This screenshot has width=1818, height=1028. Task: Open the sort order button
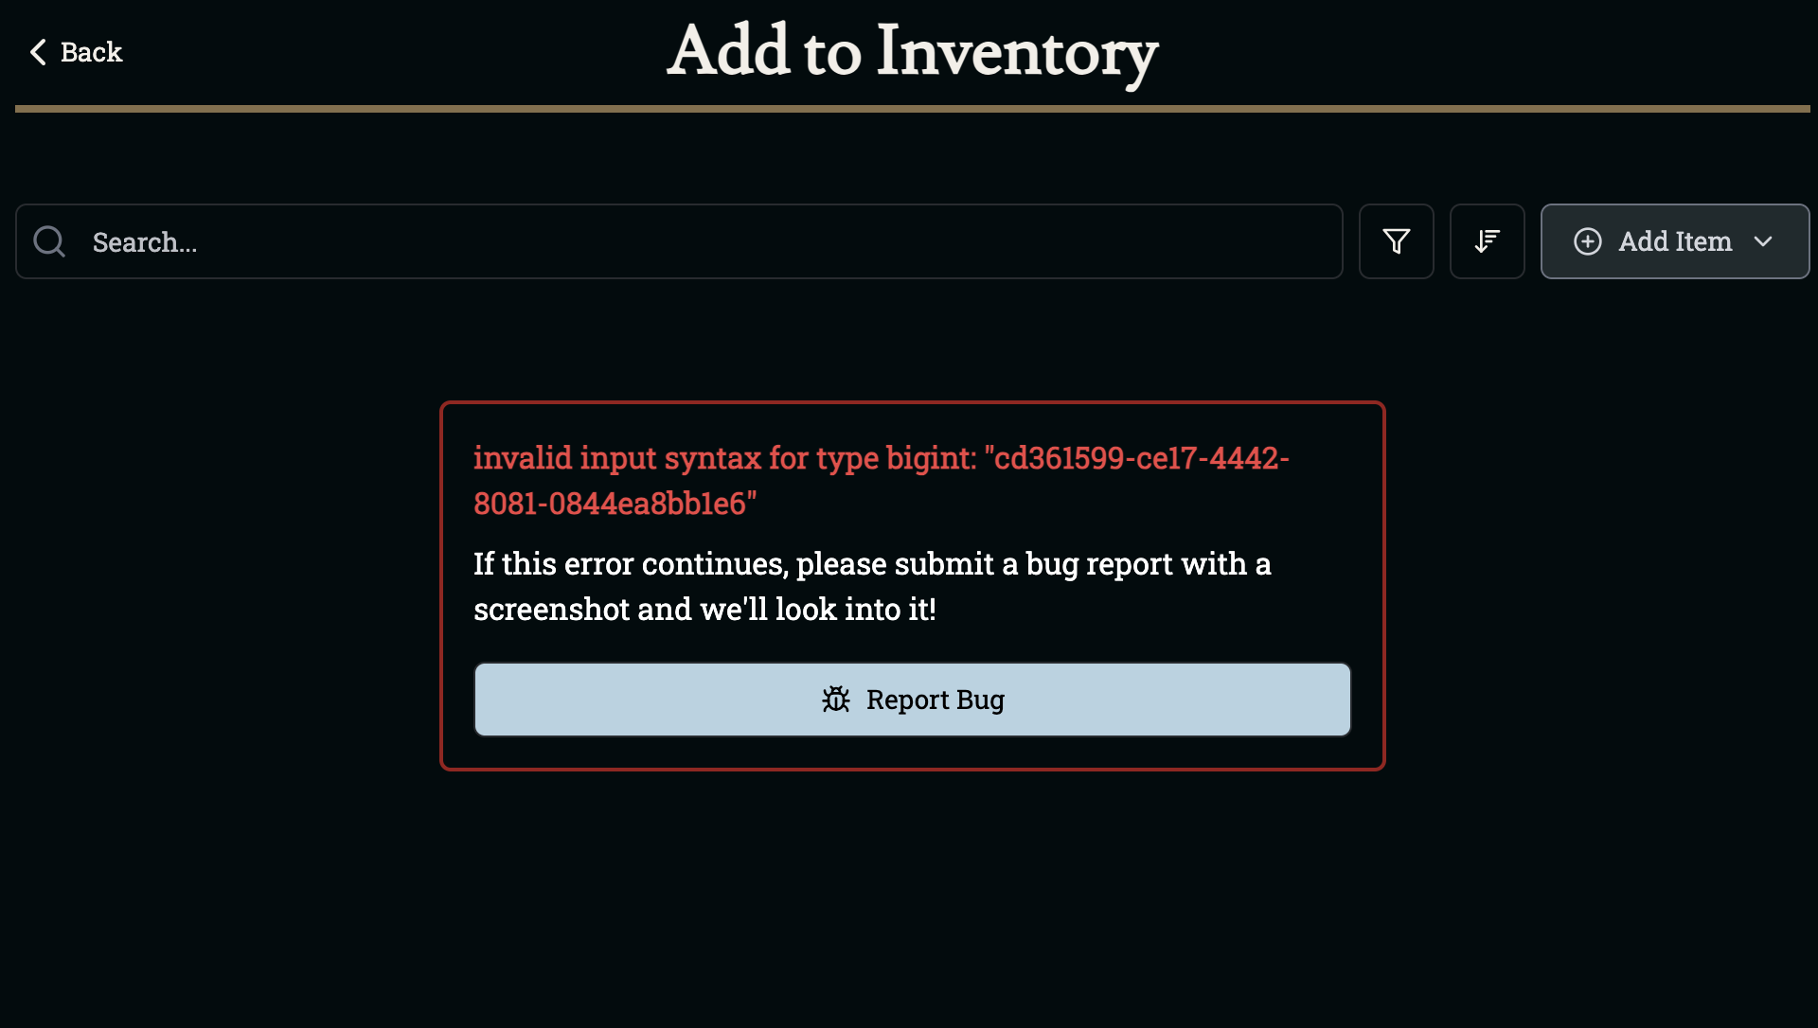coord(1487,241)
